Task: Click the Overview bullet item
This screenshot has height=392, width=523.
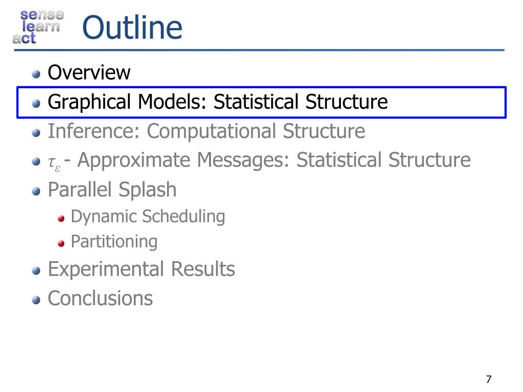Action: click(x=89, y=72)
